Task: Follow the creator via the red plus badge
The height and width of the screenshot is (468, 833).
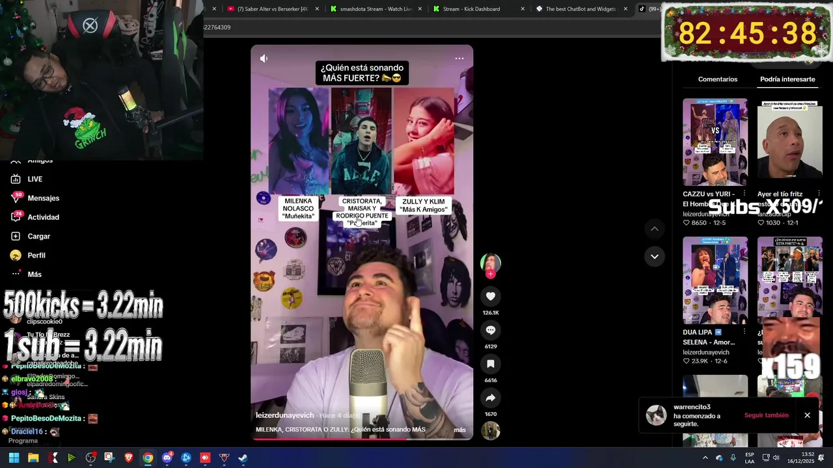Action: (x=491, y=274)
